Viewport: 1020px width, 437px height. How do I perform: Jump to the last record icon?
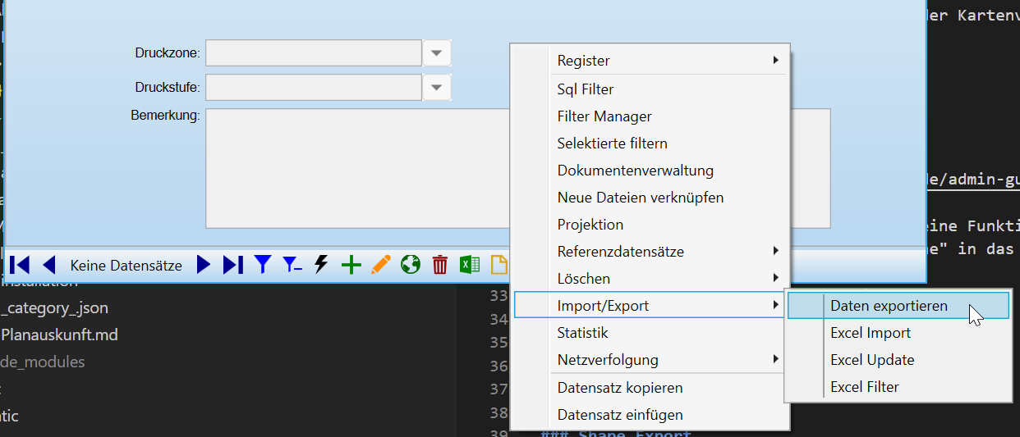tap(233, 265)
